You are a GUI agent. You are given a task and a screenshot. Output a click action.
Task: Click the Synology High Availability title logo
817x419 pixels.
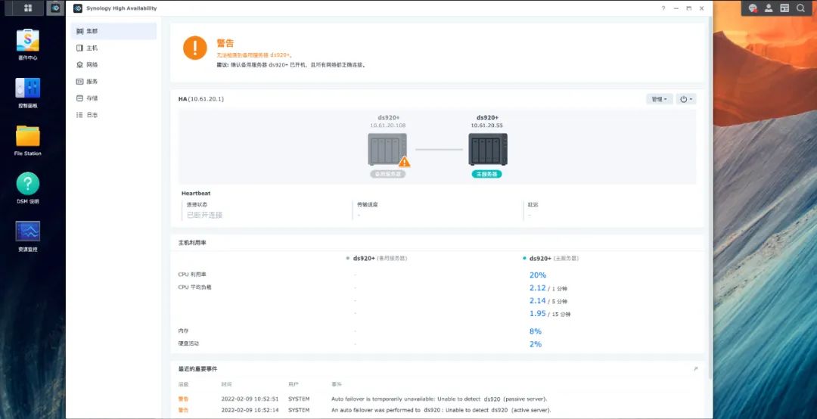coord(78,8)
